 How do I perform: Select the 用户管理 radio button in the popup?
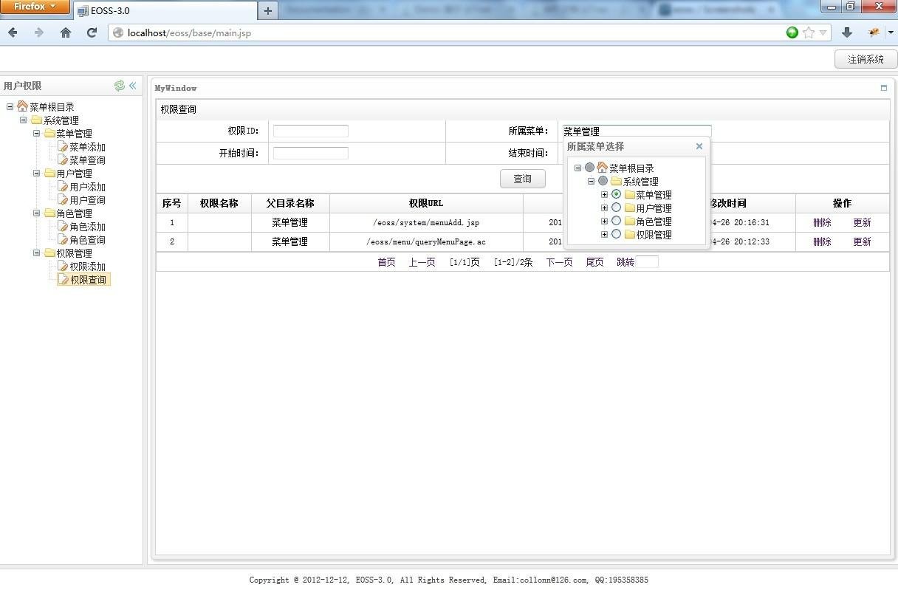click(x=617, y=207)
